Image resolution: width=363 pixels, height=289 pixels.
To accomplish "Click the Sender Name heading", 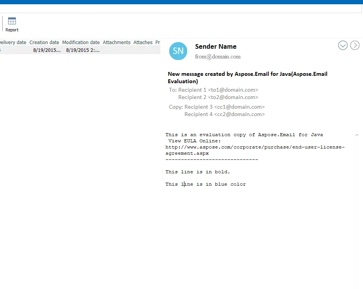I will tap(216, 46).
